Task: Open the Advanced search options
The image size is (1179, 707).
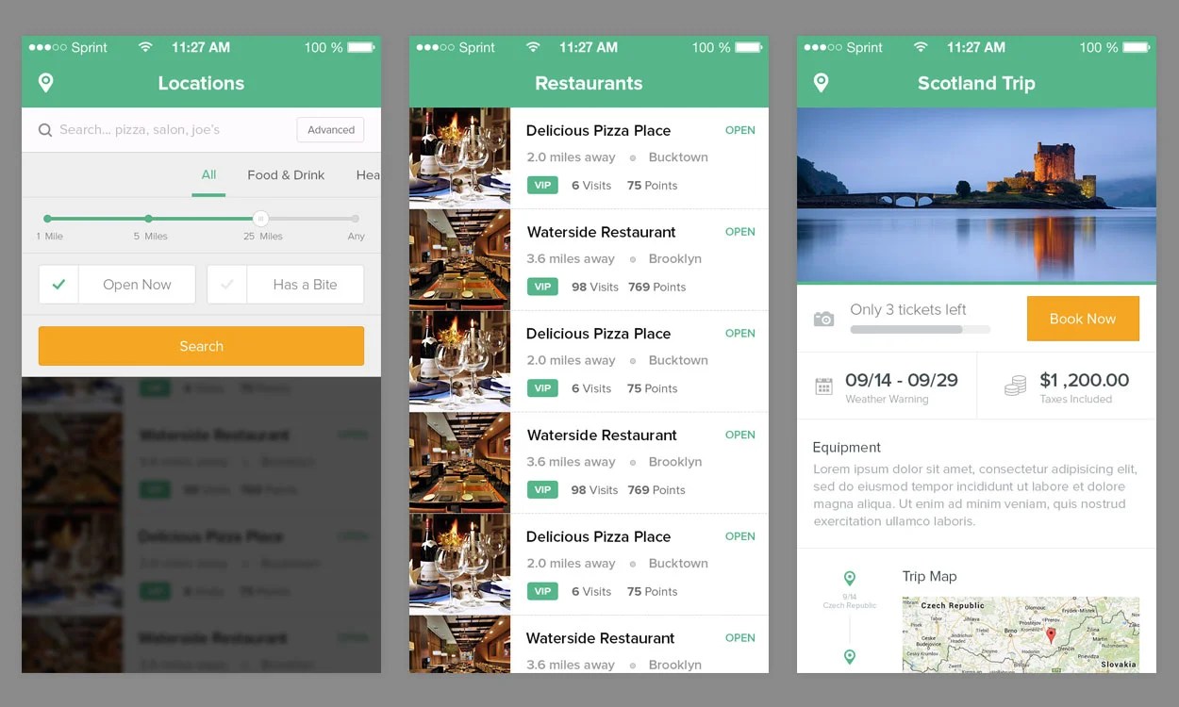Action: [x=330, y=129]
